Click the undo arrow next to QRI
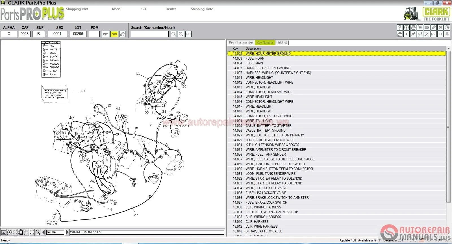Viewport: 452px width, 244px height. coord(122,34)
